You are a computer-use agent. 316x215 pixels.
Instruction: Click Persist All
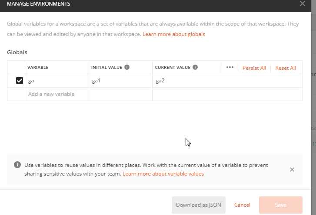[x=254, y=68]
